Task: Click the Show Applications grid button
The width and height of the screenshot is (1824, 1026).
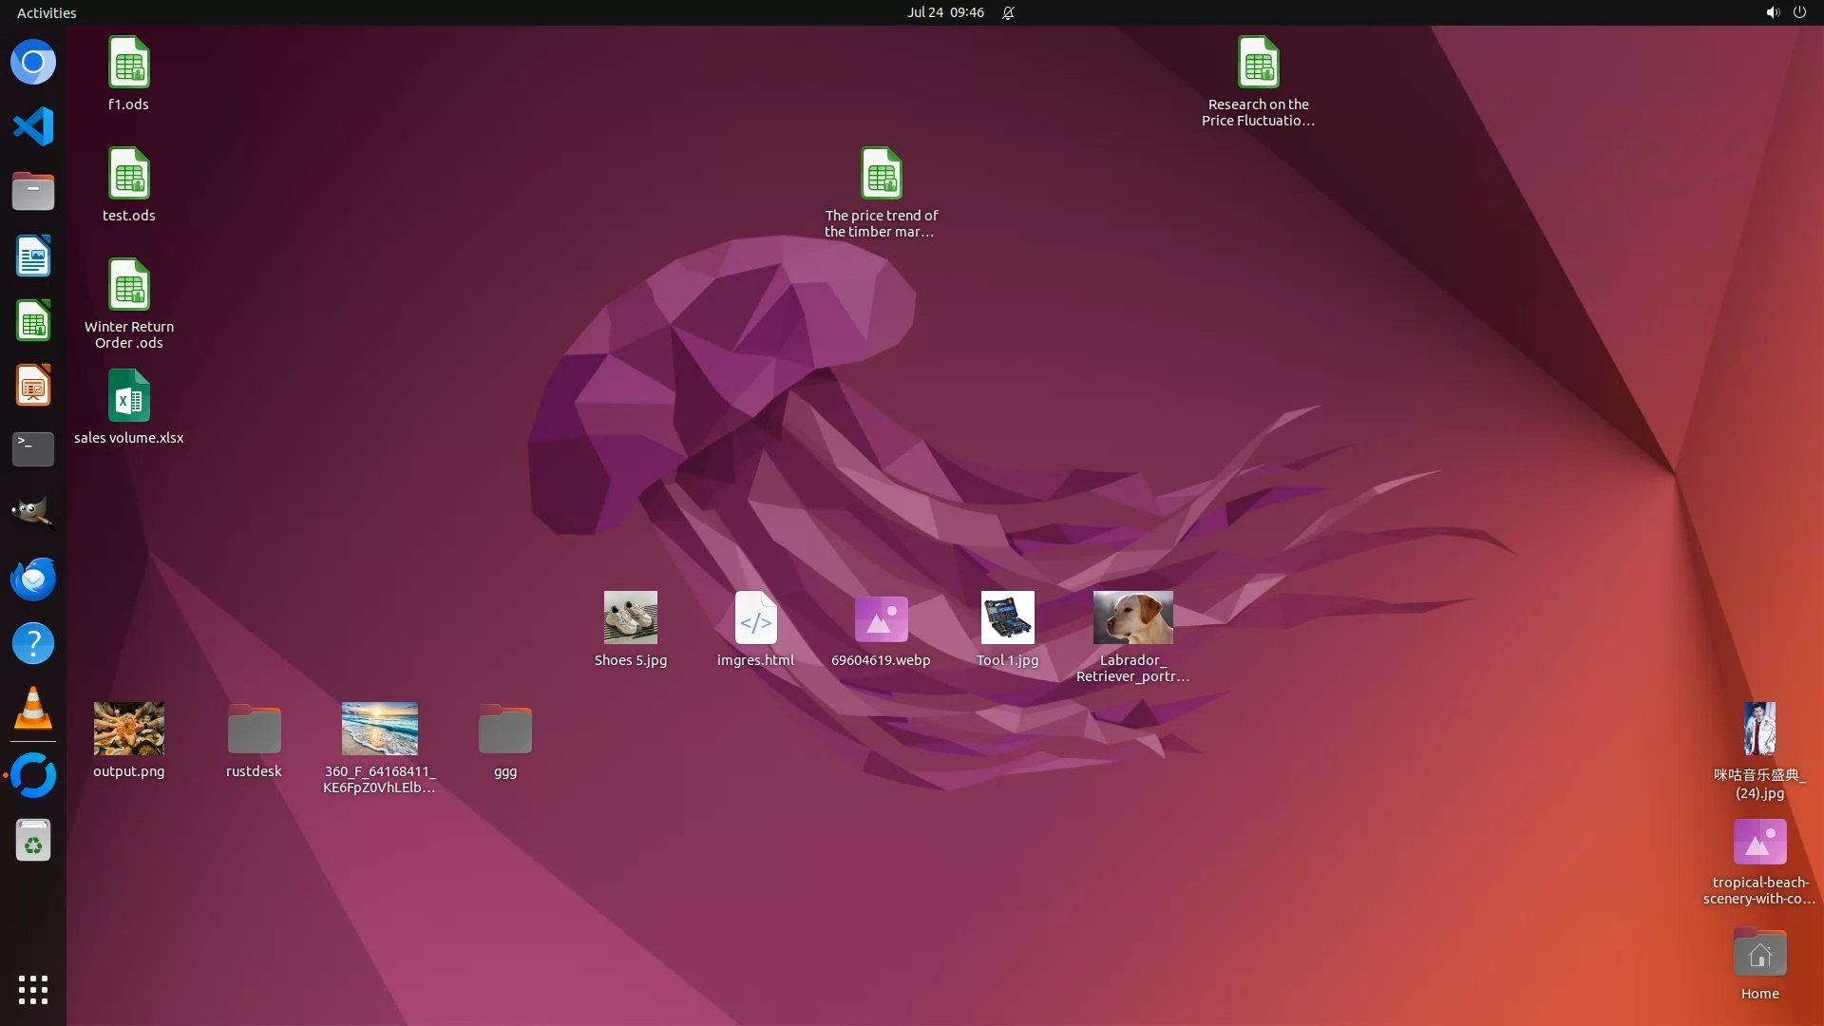Action: tap(33, 990)
